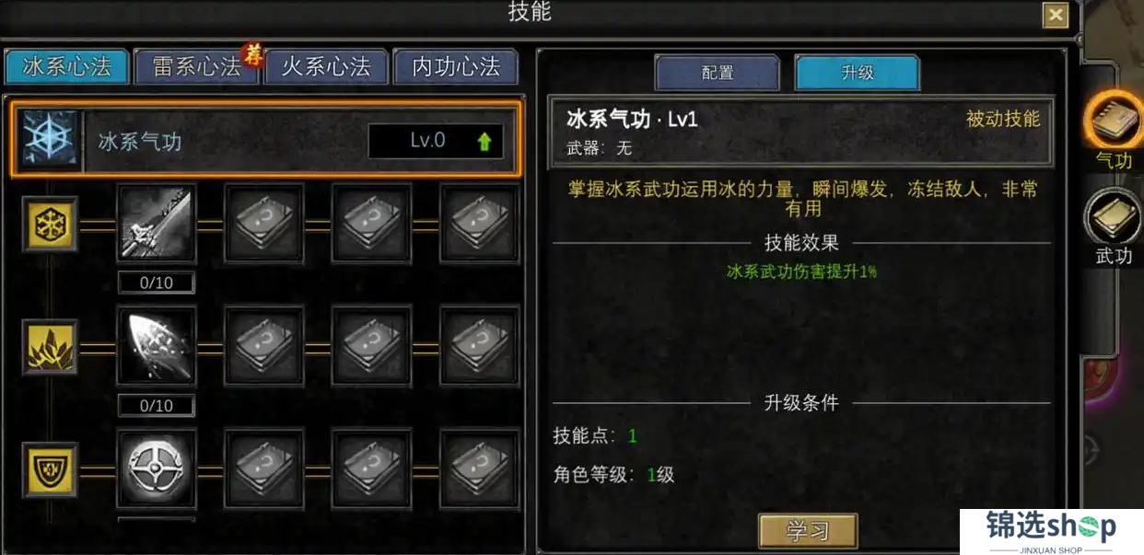Screen dimensions: 1144x555
Task: Open the 武功 book icon on sidebar
Action: 1114,217
